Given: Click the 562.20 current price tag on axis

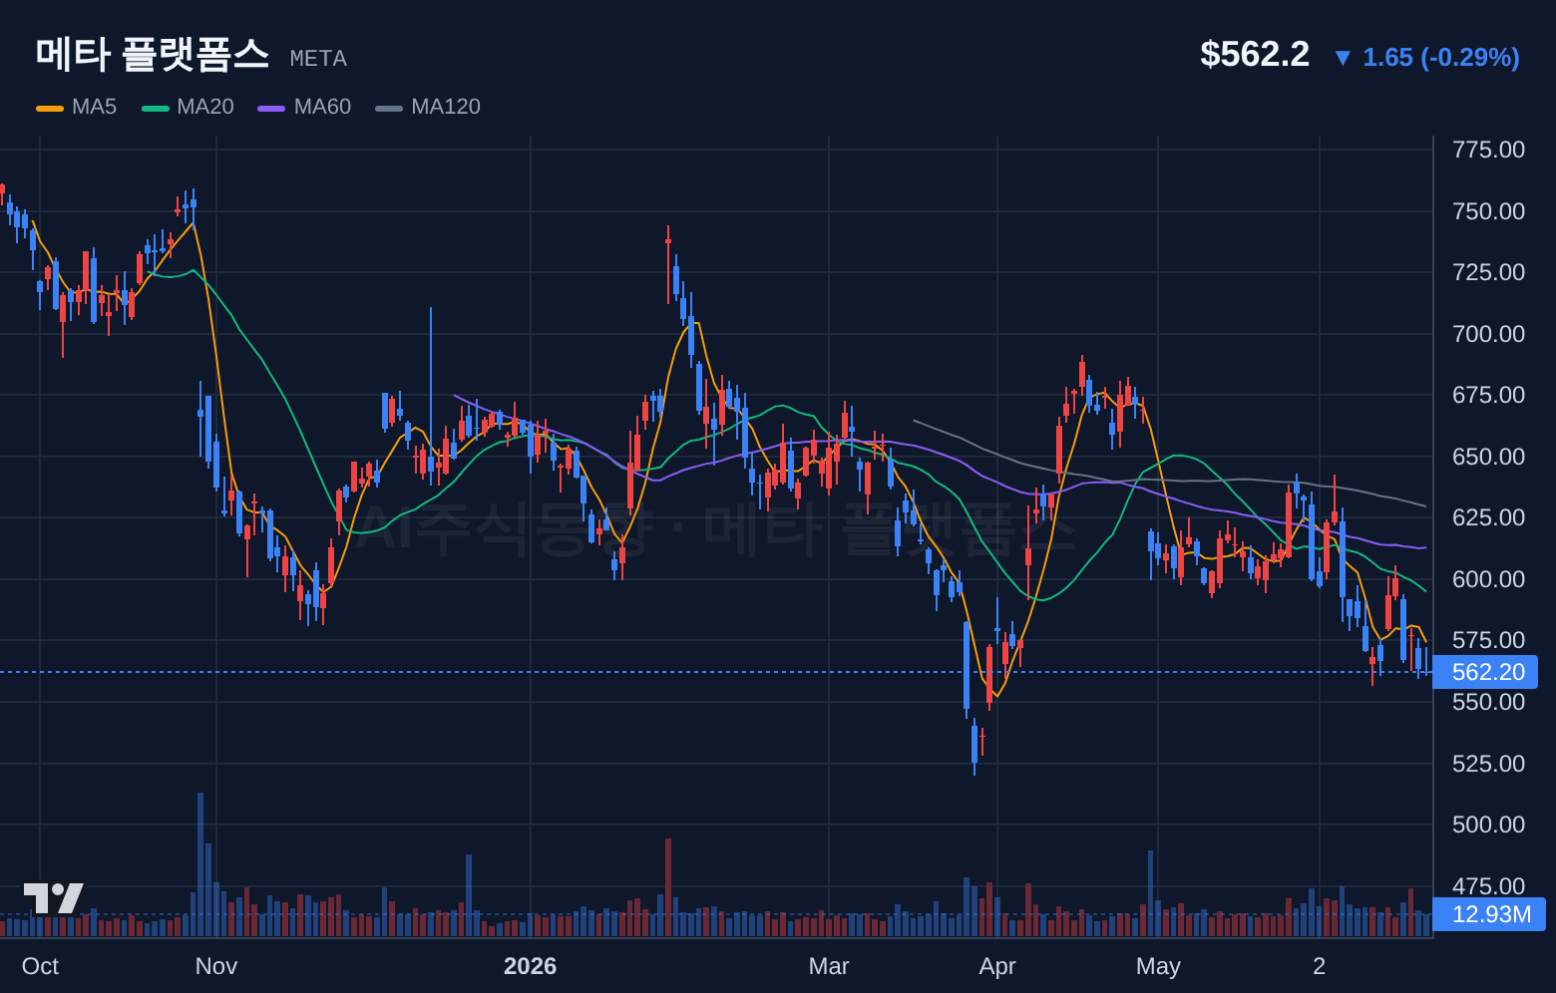Looking at the screenshot, I should tap(1485, 672).
